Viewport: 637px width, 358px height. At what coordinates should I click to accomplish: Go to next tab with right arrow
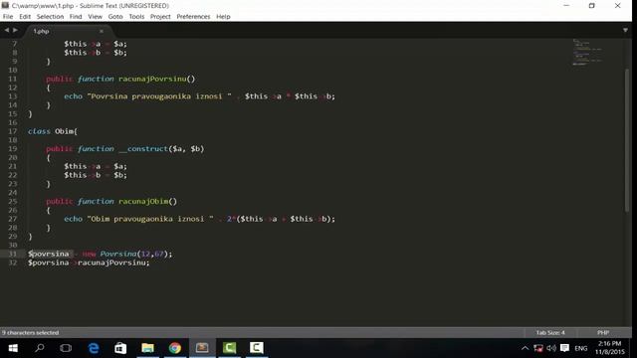point(15,30)
